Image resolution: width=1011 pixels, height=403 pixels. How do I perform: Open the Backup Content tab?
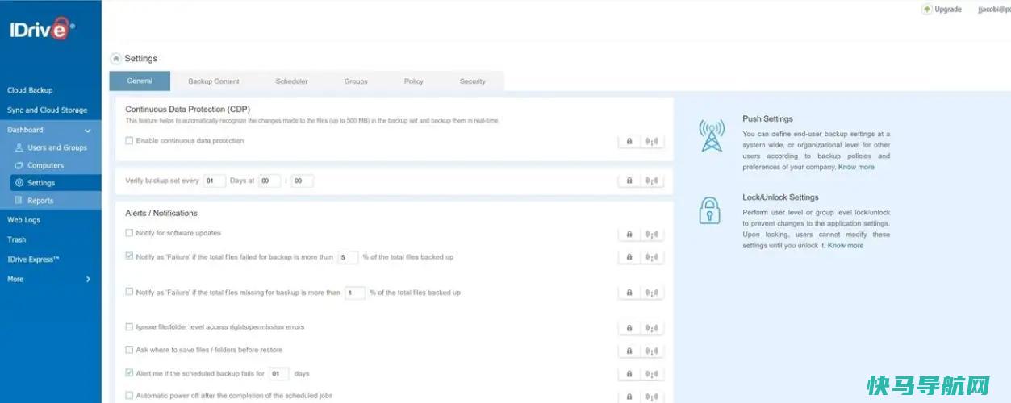(x=214, y=81)
